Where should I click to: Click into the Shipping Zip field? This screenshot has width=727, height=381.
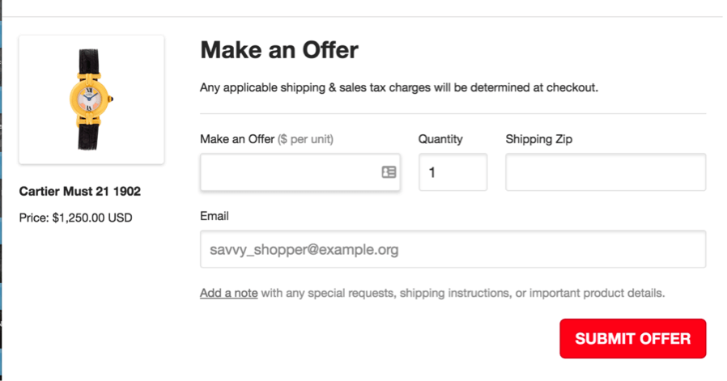pos(606,172)
